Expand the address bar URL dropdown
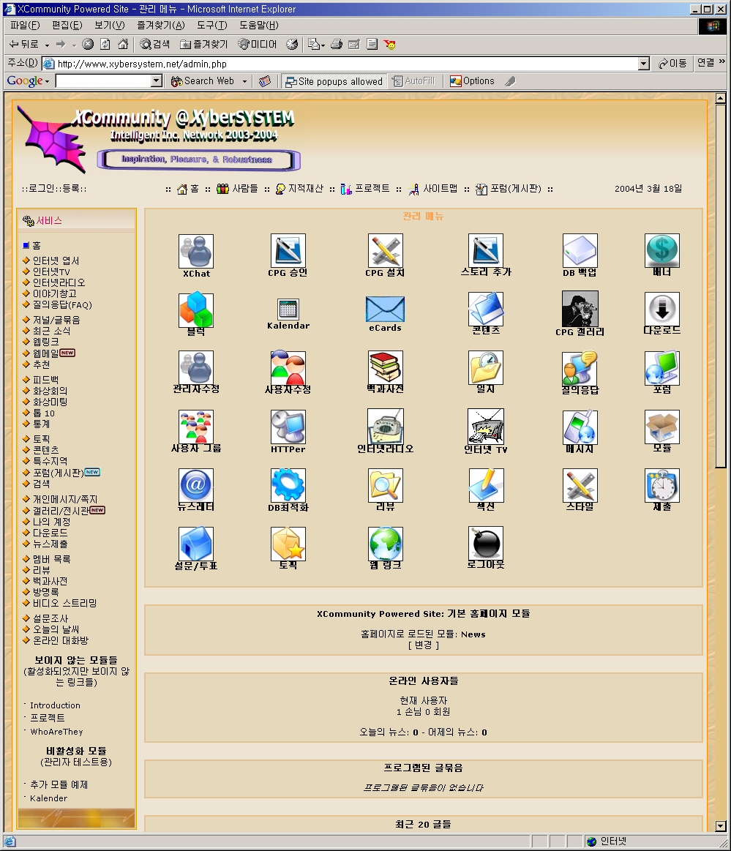The height and width of the screenshot is (851, 731). tap(643, 64)
